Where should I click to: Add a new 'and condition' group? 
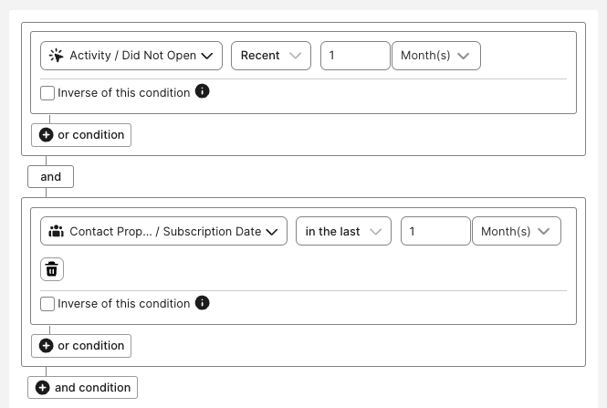83,388
